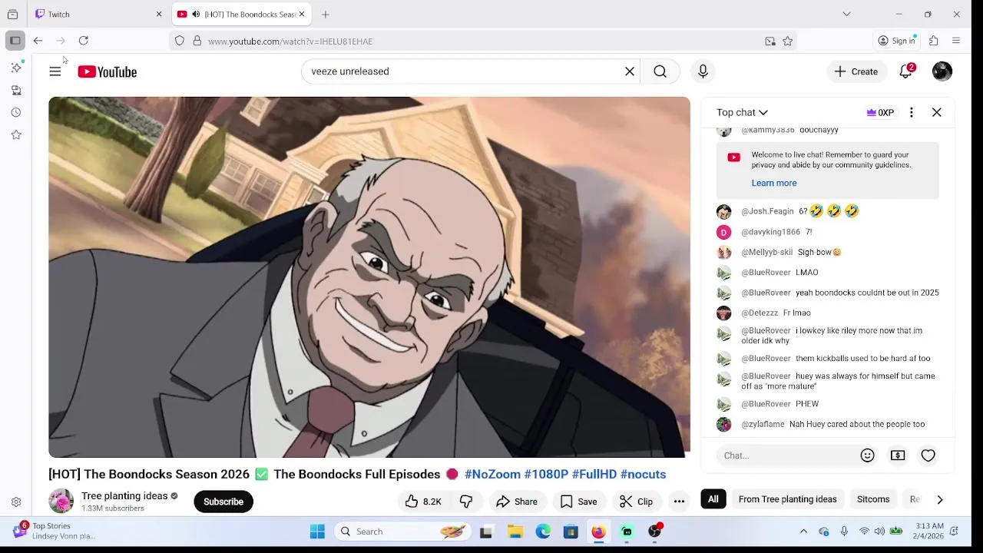View site security padlock info
Viewport: 983px width, 553px height.
tap(197, 41)
